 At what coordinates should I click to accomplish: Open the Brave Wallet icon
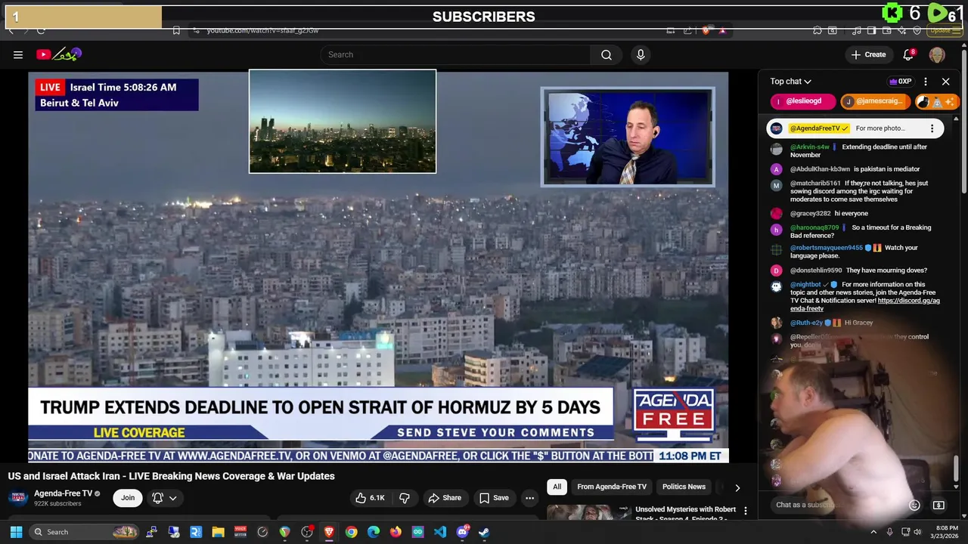click(x=886, y=30)
